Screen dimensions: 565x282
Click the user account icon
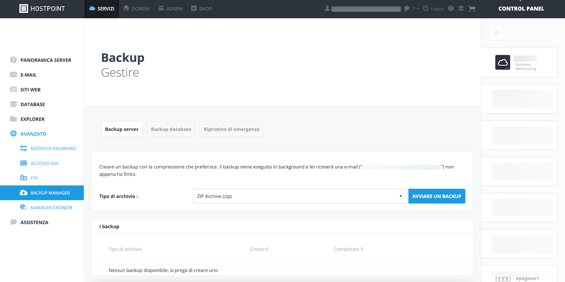point(327,8)
